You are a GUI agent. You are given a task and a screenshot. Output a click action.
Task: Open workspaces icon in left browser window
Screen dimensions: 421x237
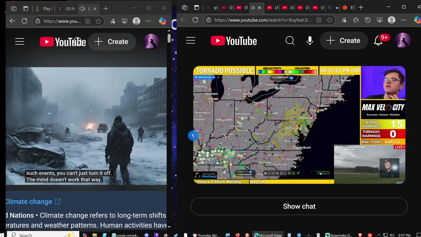pos(13,9)
